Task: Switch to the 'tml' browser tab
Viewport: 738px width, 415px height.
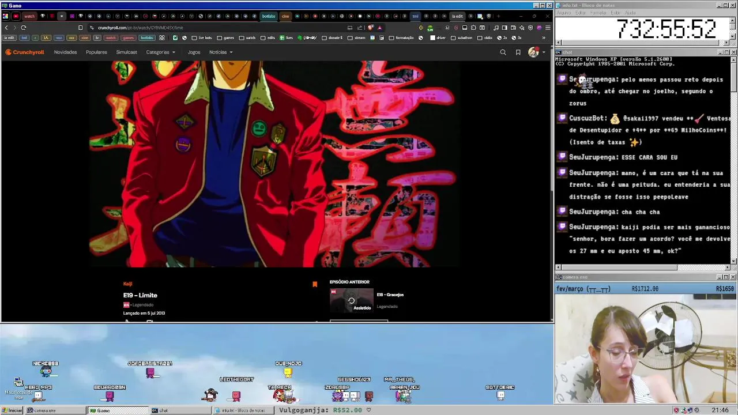Action: coord(415,16)
